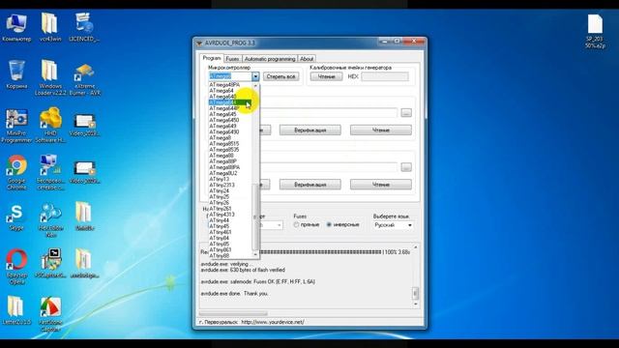Select ATmega6490 list entry
The width and height of the screenshot is (619, 348).
[x=230, y=131]
